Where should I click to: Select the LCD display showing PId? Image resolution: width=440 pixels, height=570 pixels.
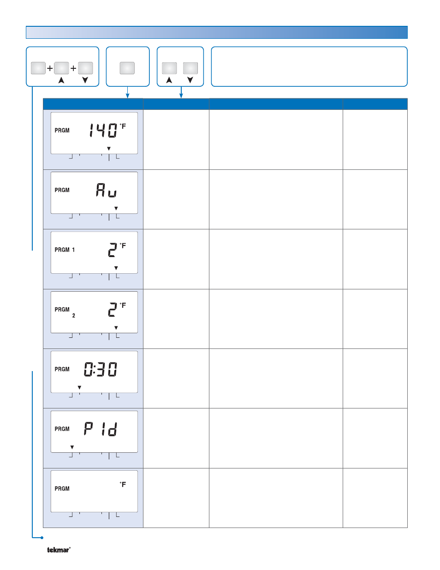point(94,432)
